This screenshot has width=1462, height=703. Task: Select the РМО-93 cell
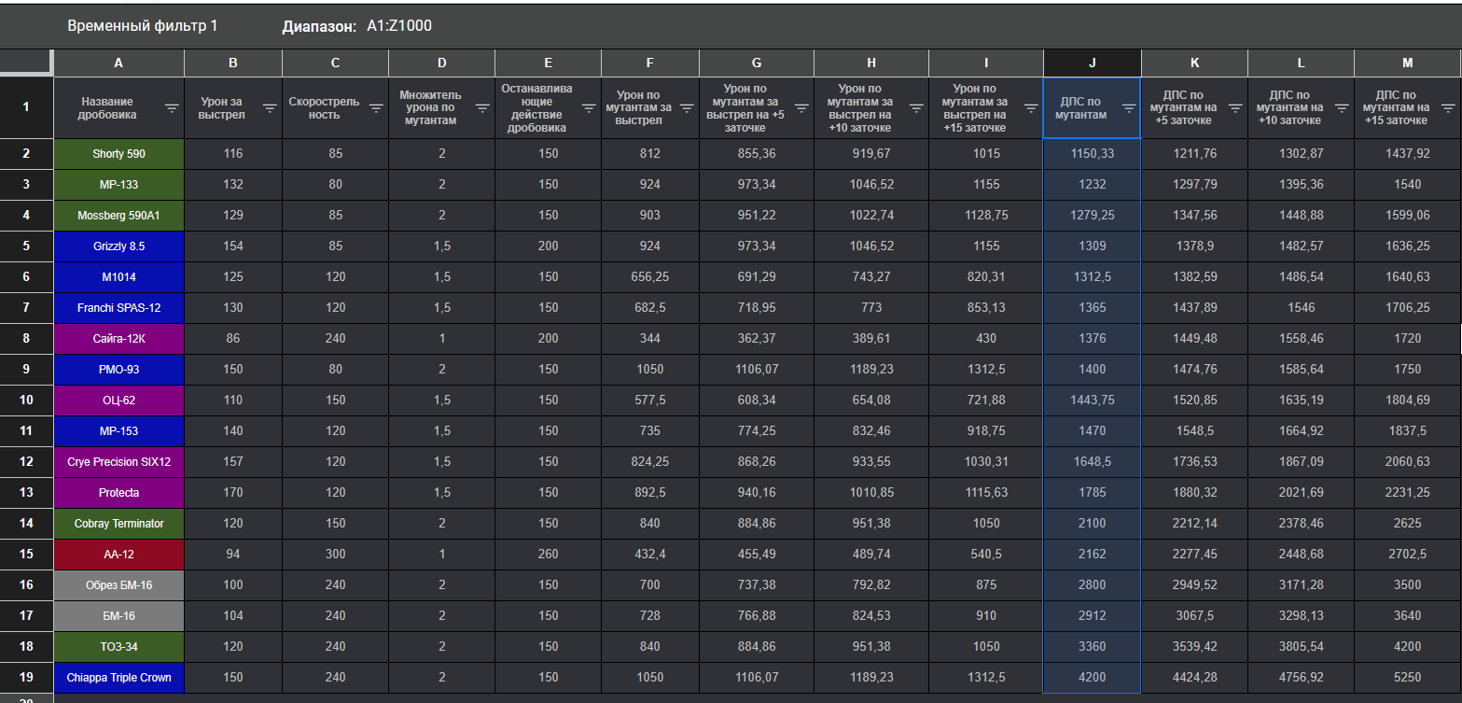tap(118, 369)
